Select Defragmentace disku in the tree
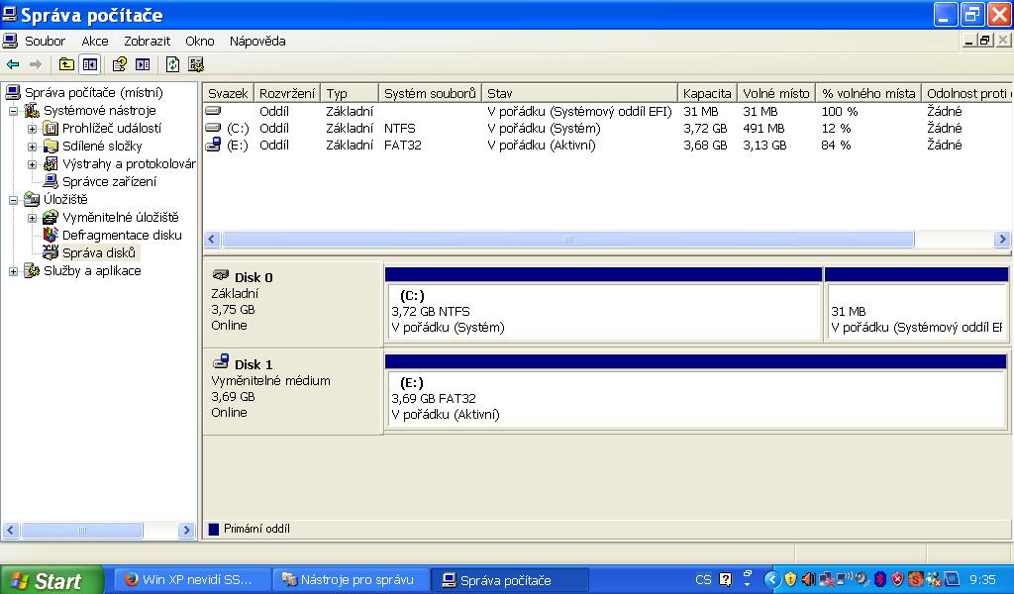The height and width of the screenshot is (594, 1014). [x=121, y=236]
